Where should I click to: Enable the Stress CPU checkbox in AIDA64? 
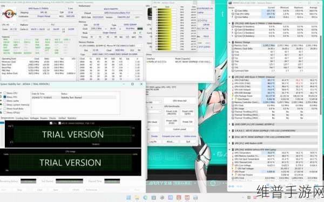tap(5, 93)
